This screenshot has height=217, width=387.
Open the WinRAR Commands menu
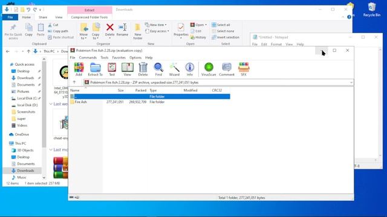[x=88, y=58]
